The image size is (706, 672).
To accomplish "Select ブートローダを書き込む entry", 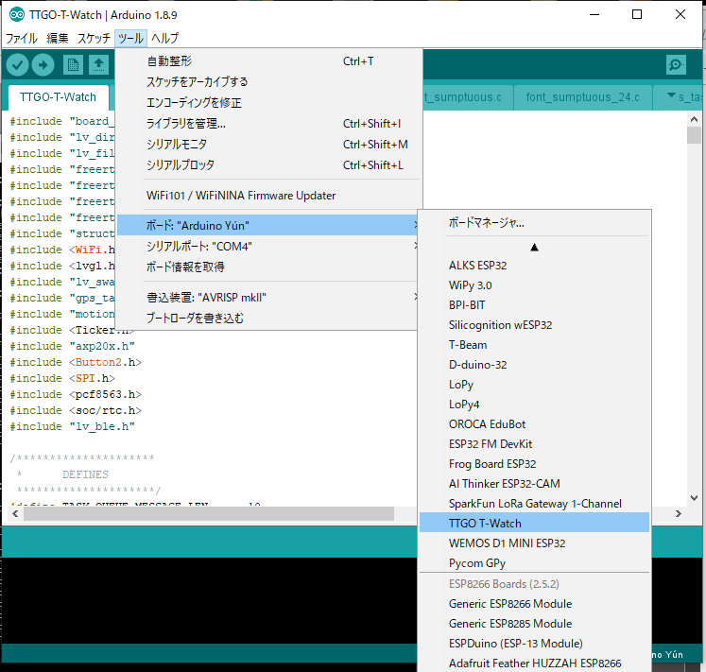I will tap(267, 318).
